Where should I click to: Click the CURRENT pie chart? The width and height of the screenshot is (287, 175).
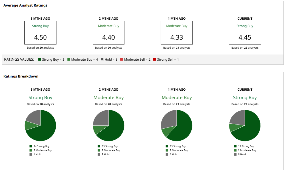tap(245, 125)
